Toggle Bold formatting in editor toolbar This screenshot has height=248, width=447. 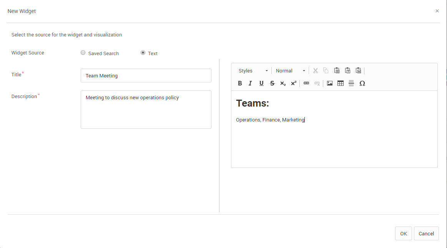(240, 83)
